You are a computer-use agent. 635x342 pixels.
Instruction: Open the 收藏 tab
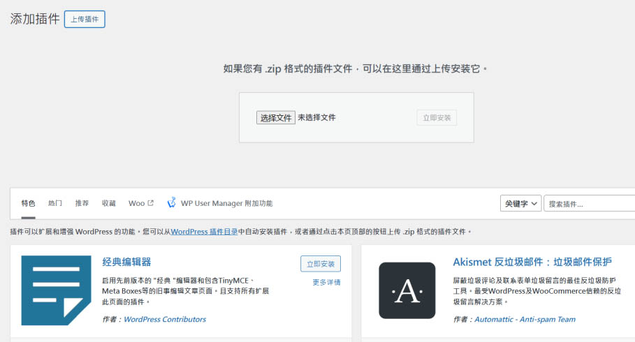click(108, 203)
